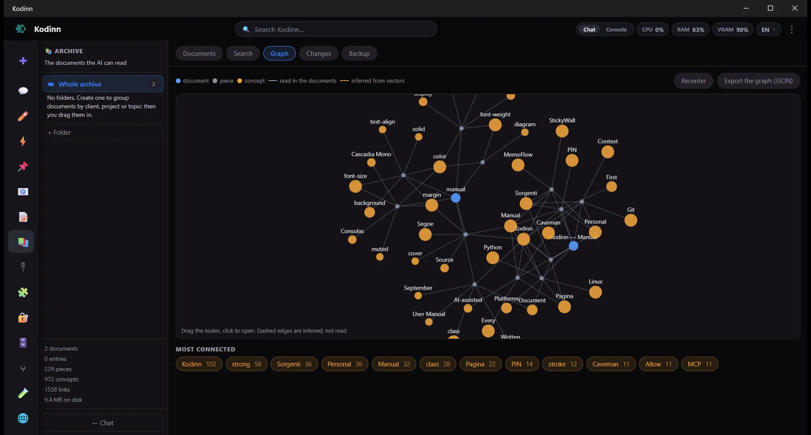
Task: Click the 'Python' concept node
Action: 492,258
